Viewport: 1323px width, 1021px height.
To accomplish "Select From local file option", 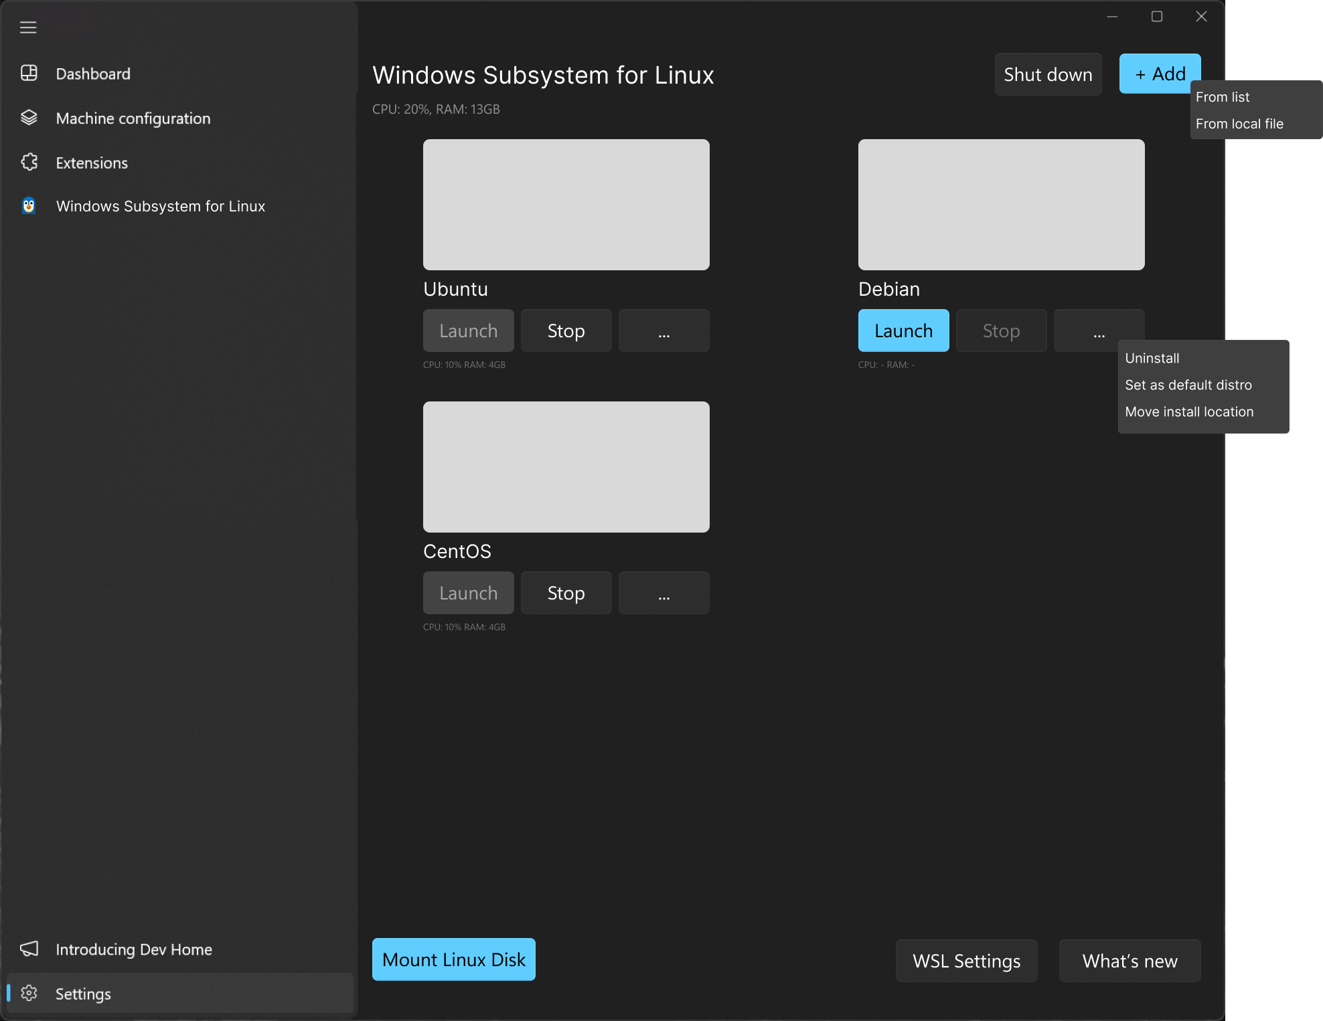I will pos(1239,123).
